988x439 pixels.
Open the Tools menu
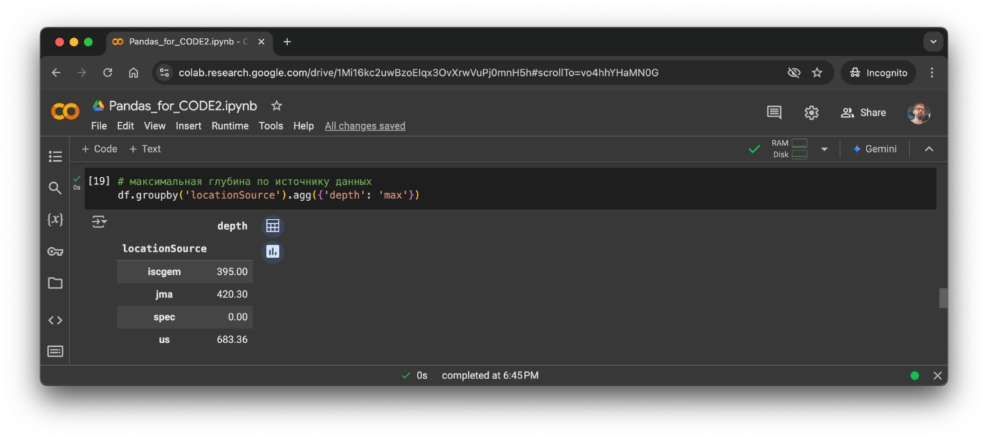pyautogui.click(x=271, y=126)
